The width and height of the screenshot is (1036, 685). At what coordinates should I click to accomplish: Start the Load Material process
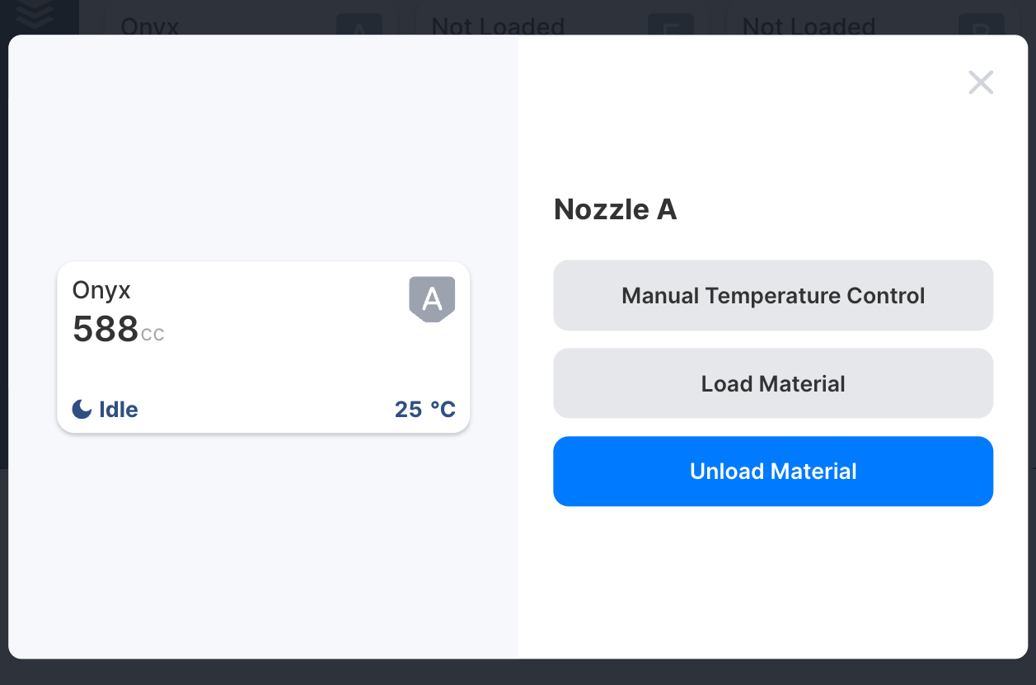point(773,383)
